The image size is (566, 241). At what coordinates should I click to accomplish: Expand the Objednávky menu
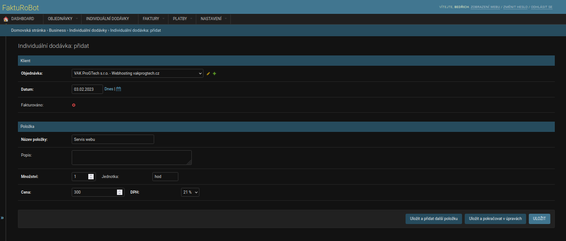coord(62,19)
